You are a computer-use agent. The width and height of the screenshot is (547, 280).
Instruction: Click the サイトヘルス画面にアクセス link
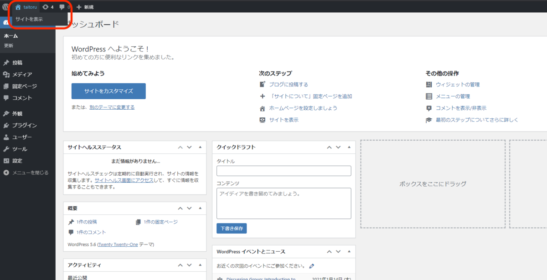coord(124,180)
